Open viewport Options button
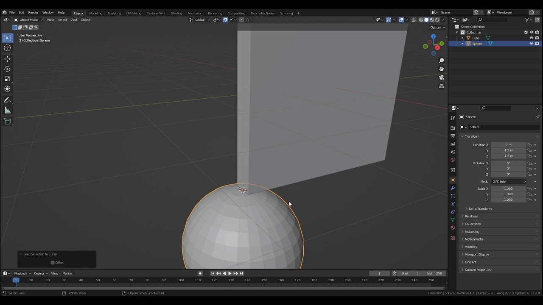This screenshot has width=543, height=305. point(437,28)
